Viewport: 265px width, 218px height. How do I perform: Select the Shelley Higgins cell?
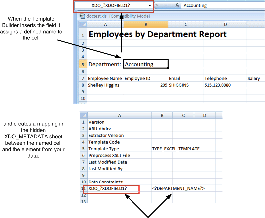tap(105, 85)
